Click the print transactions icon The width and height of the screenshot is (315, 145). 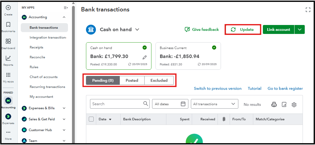(274, 104)
